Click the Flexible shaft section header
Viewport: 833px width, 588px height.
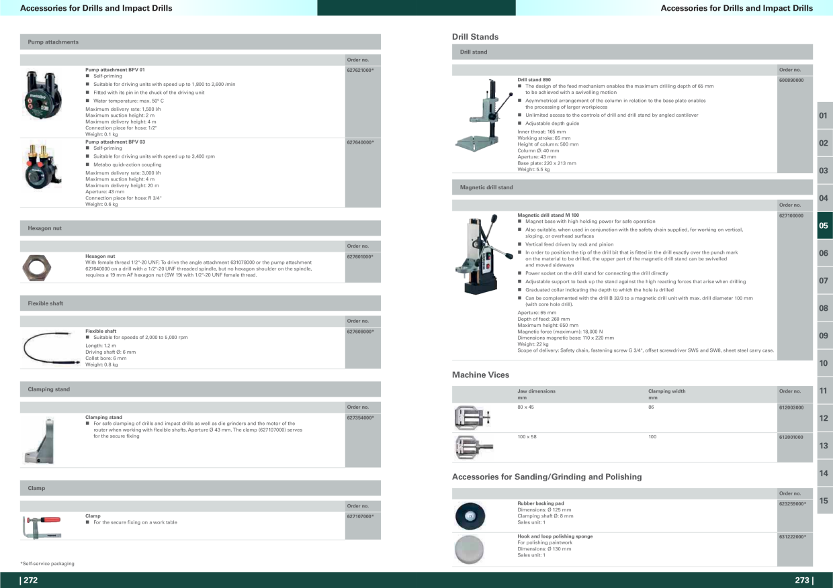point(200,303)
